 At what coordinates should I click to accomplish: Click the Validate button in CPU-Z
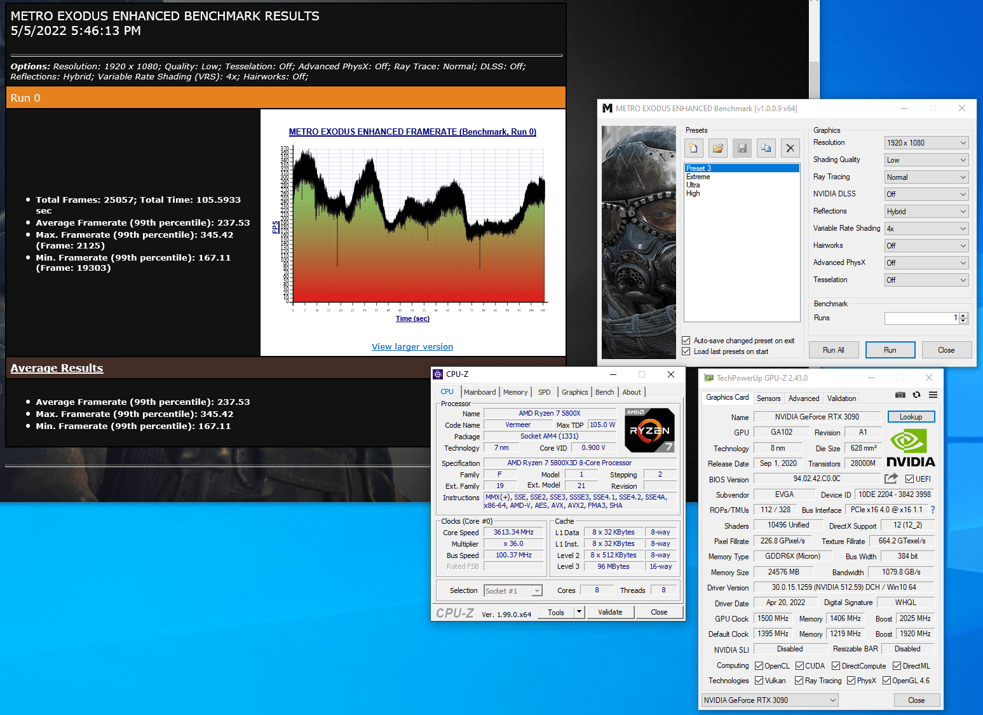pyautogui.click(x=610, y=612)
